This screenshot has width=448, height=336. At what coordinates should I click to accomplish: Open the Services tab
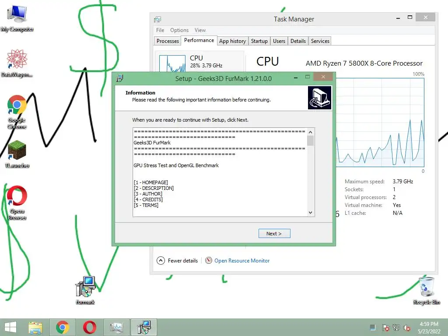pos(320,41)
